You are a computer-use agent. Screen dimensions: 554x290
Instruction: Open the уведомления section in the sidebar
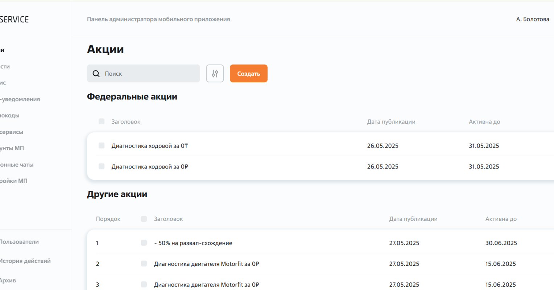tap(20, 99)
